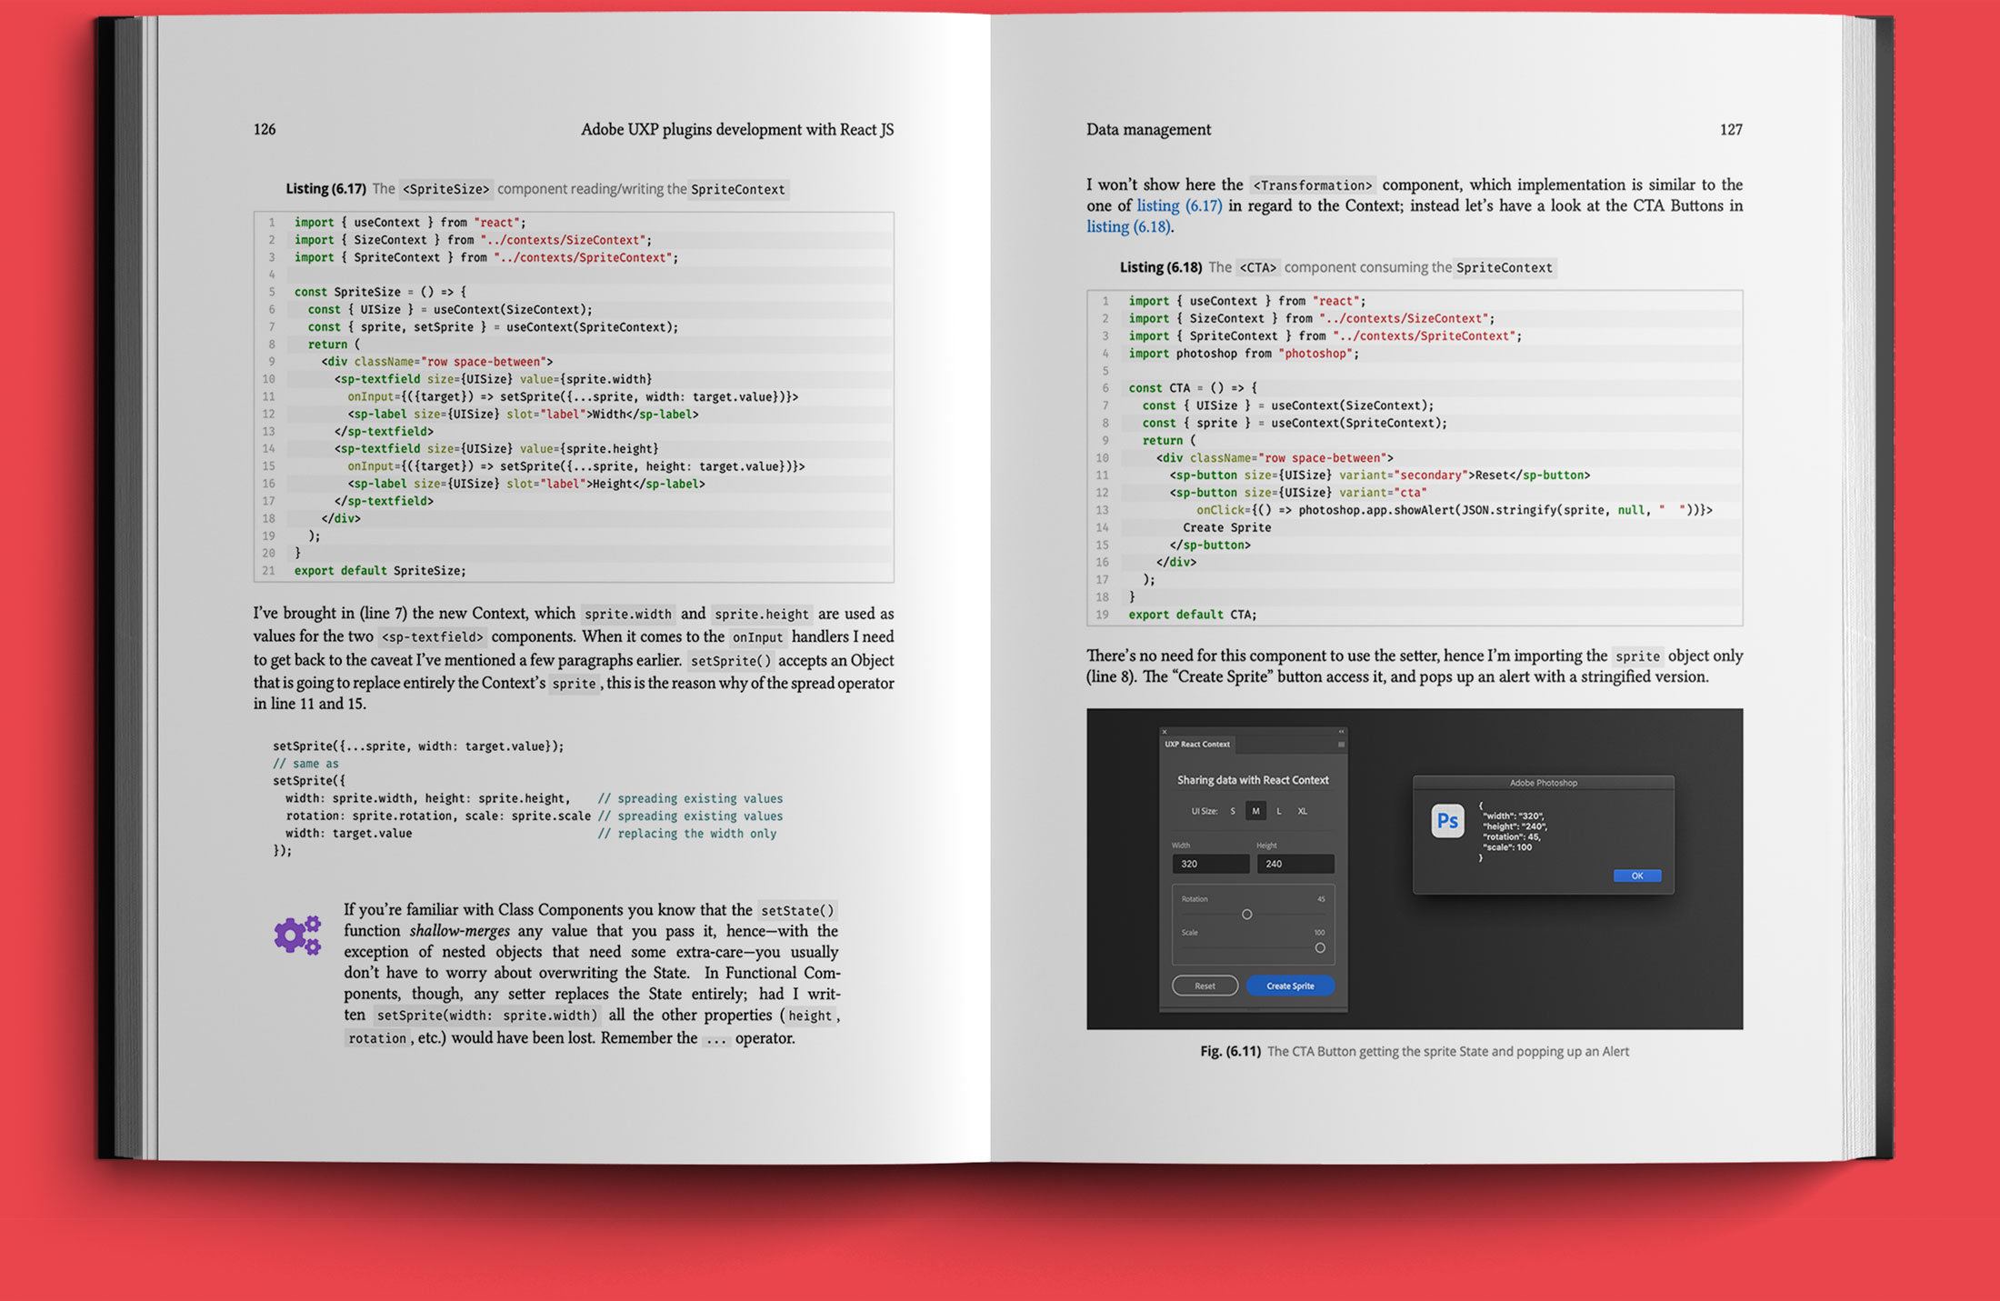The image size is (2000, 1301).
Task: Select the XL UI Size option
Action: coord(1303,811)
